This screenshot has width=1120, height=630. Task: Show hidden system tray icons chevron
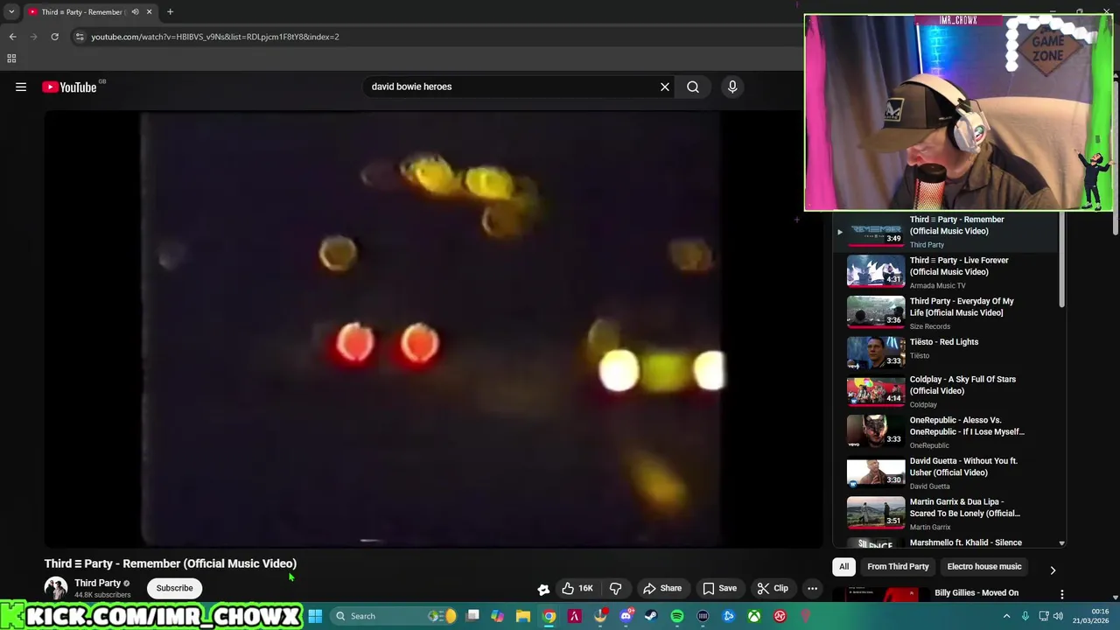tap(1006, 616)
